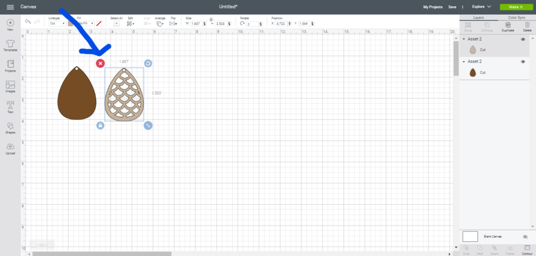Click the Position Y field
This screenshot has height=256, width=536.
pyautogui.click(x=305, y=24)
